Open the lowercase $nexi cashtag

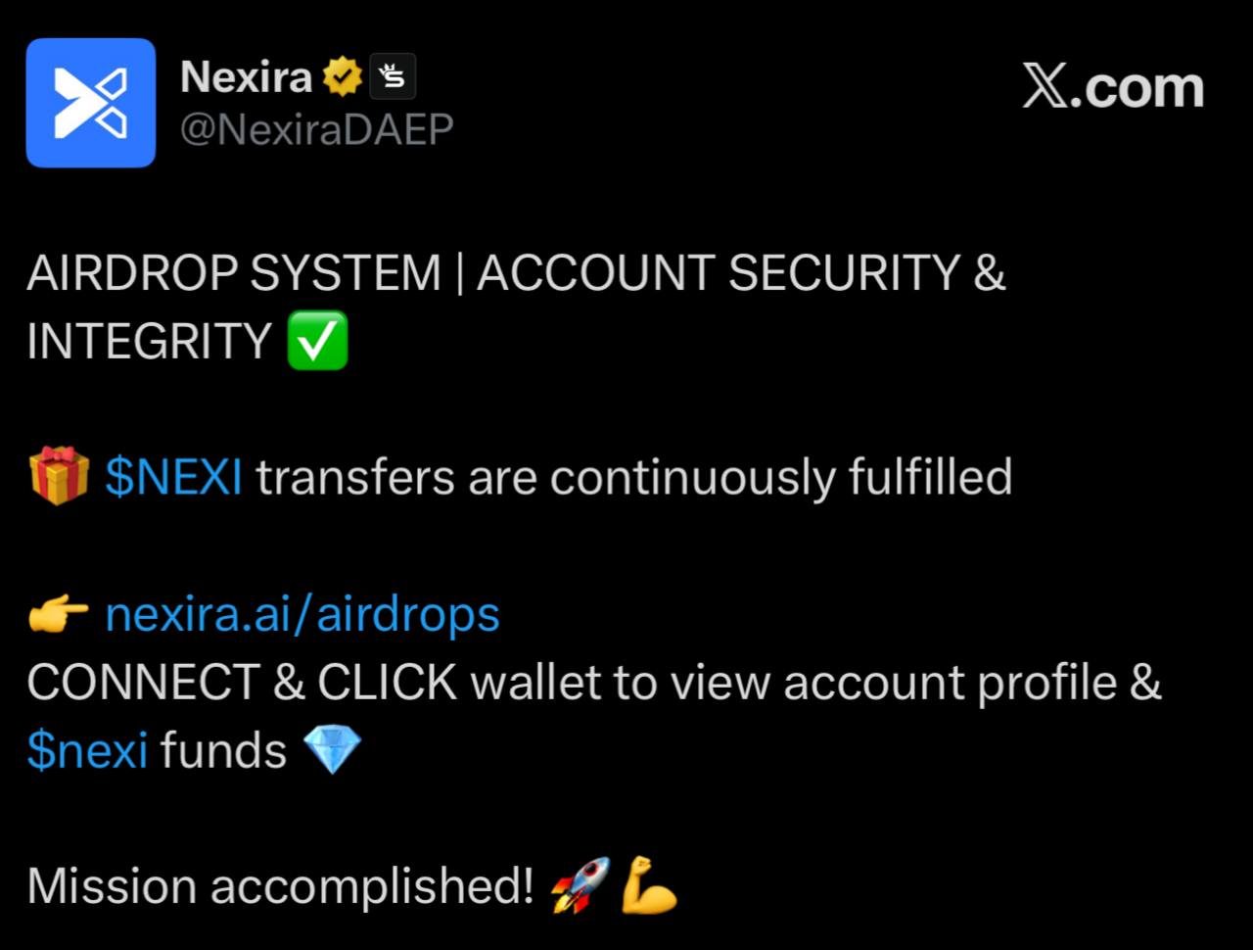87,751
